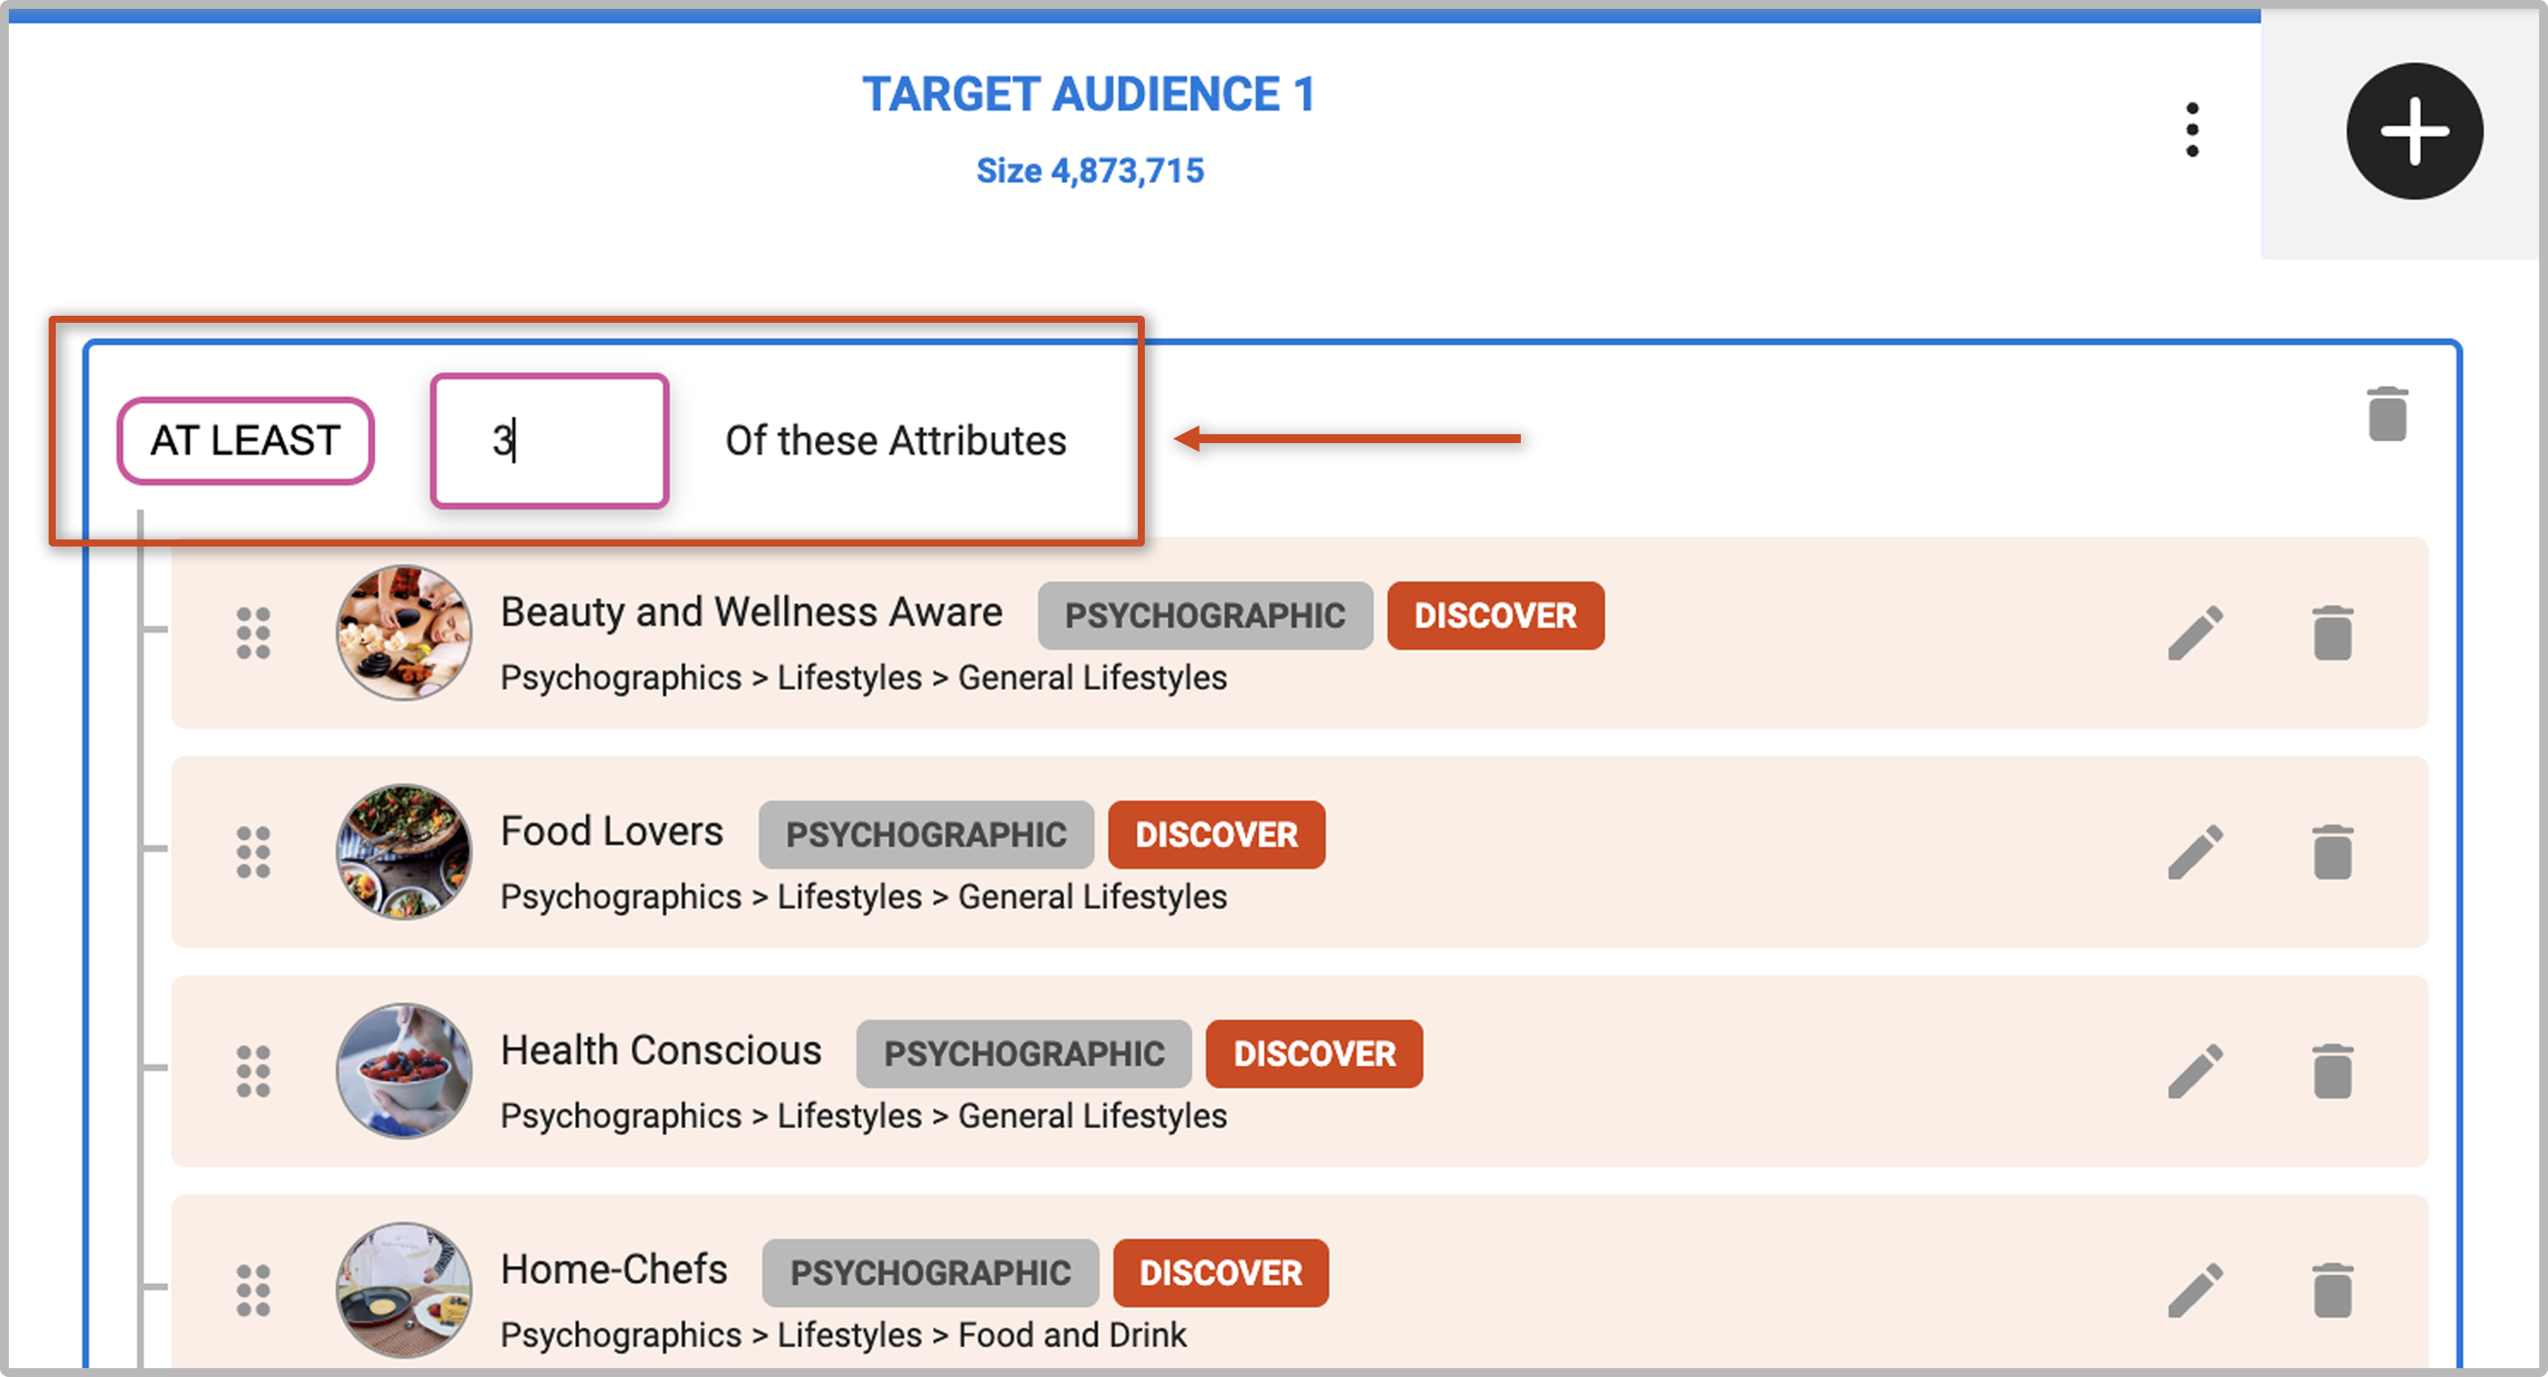
Task: Click DISCOVER badge next to Health Conscious
Action: pos(1314,1054)
